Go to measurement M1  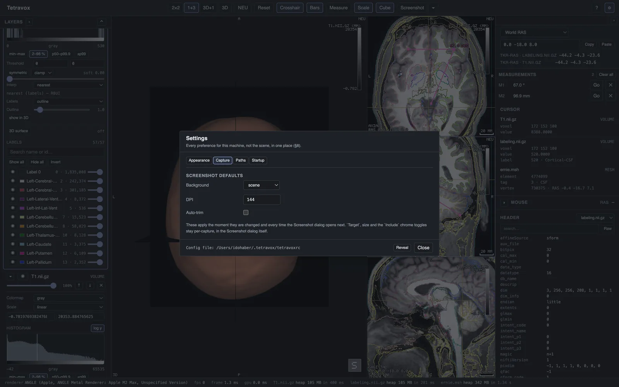coord(597,85)
